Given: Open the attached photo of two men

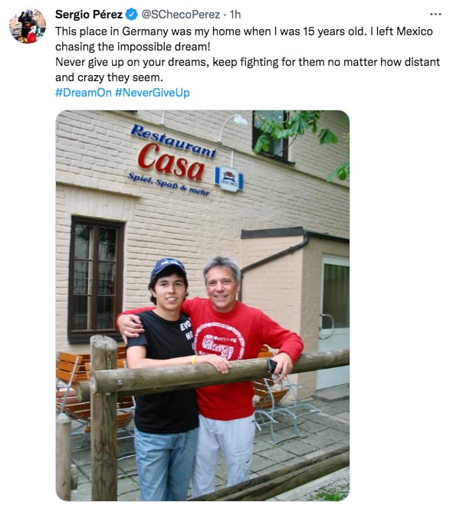Looking at the screenshot, I should coord(202,305).
